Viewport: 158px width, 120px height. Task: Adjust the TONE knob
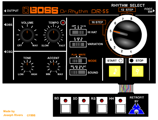tap(27, 67)
